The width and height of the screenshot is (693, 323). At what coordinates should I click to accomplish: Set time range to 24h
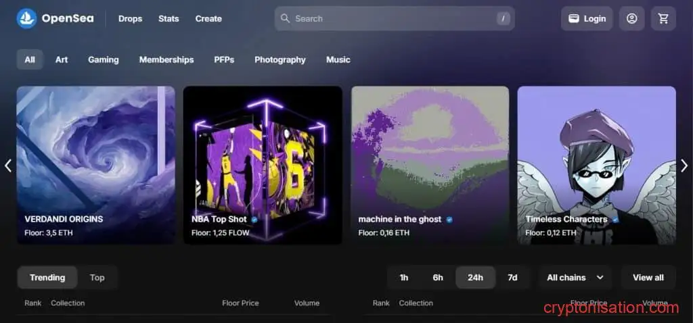point(475,278)
